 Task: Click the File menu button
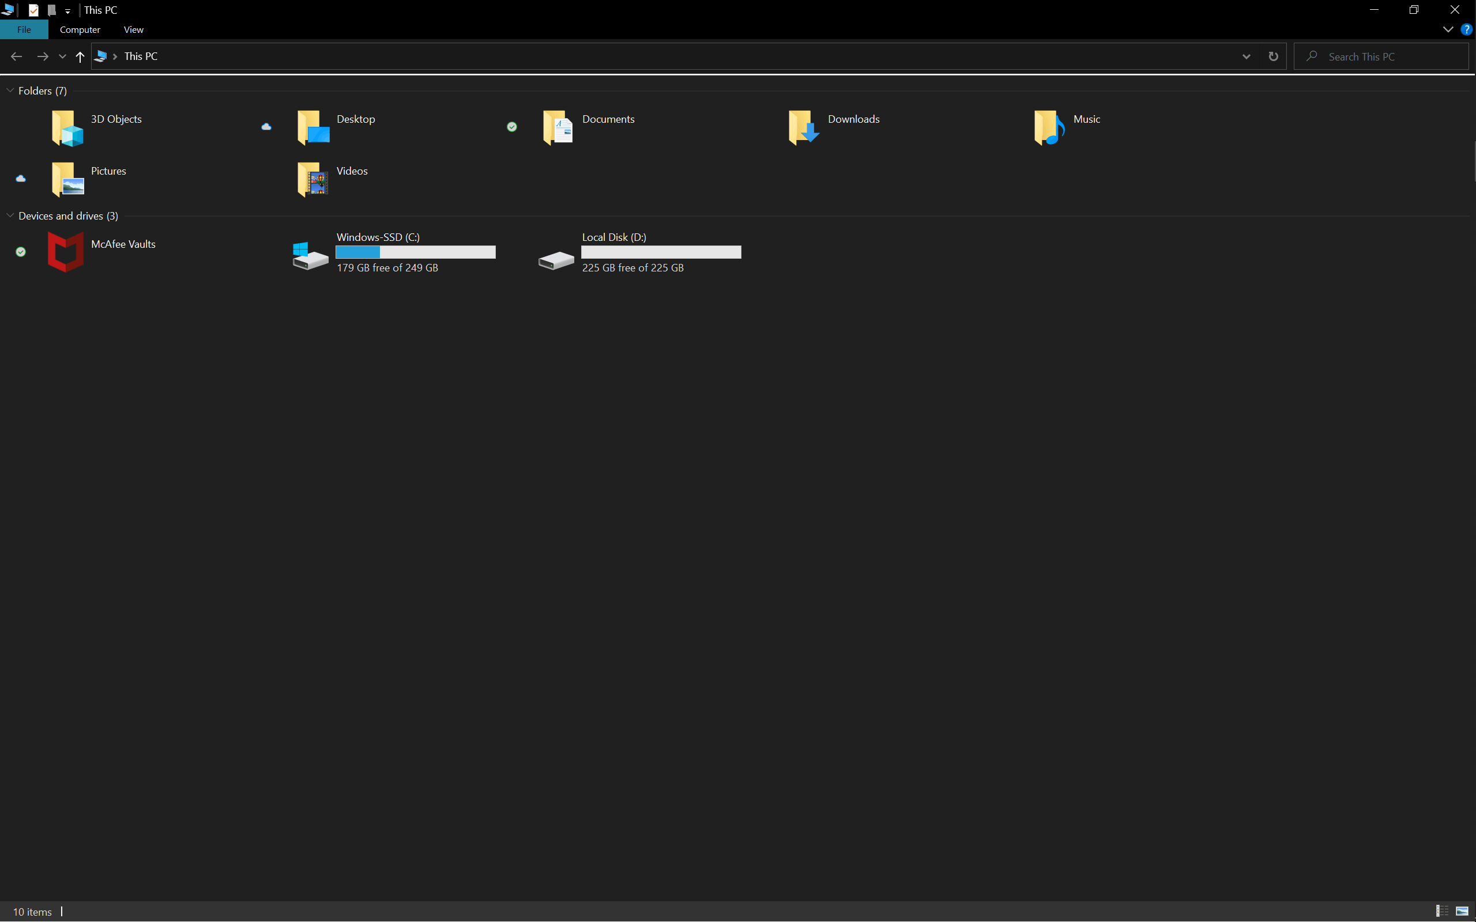[24, 29]
